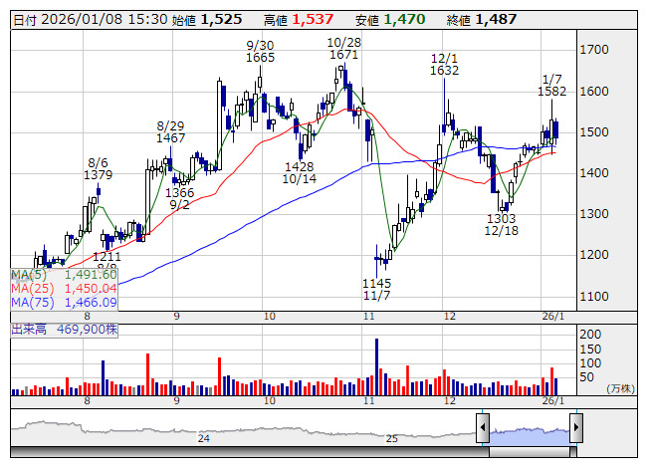
Task: Click the 1100 price axis label
Action: pos(594,297)
